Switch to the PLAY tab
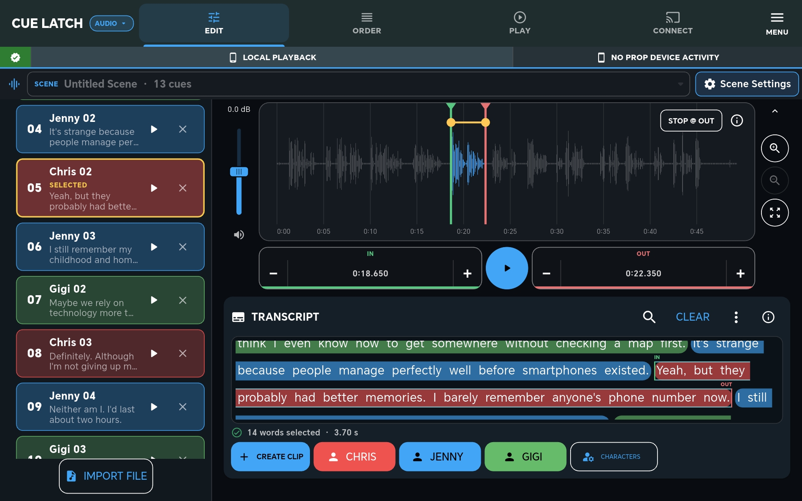This screenshot has height=501, width=802. (520, 23)
